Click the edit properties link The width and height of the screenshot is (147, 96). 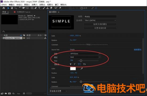138,50
